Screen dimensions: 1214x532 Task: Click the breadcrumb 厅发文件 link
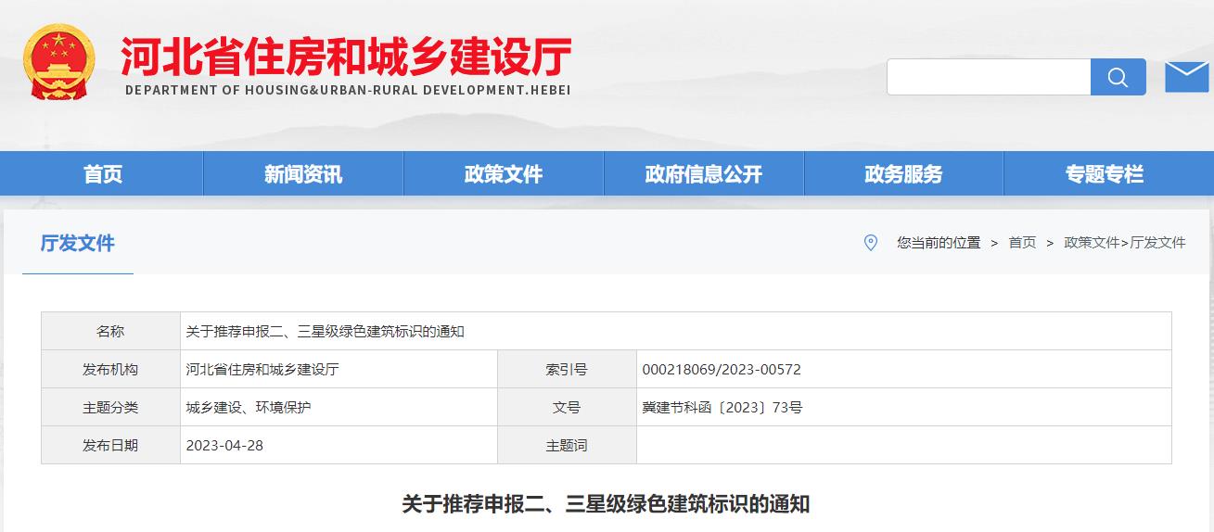coord(1157,242)
